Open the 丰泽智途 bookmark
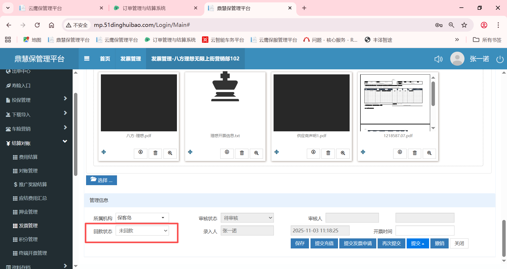The width and height of the screenshot is (507, 269). [x=378, y=40]
